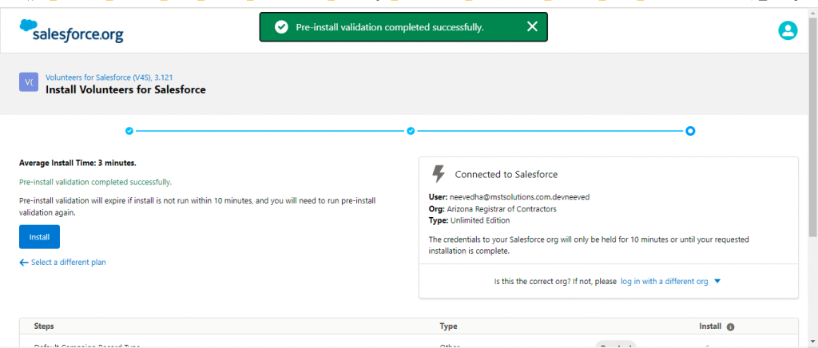Open the Install column info icon

coord(730,326)
